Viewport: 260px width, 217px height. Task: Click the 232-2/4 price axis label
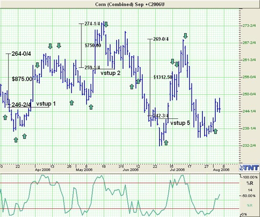pos(249,145)
